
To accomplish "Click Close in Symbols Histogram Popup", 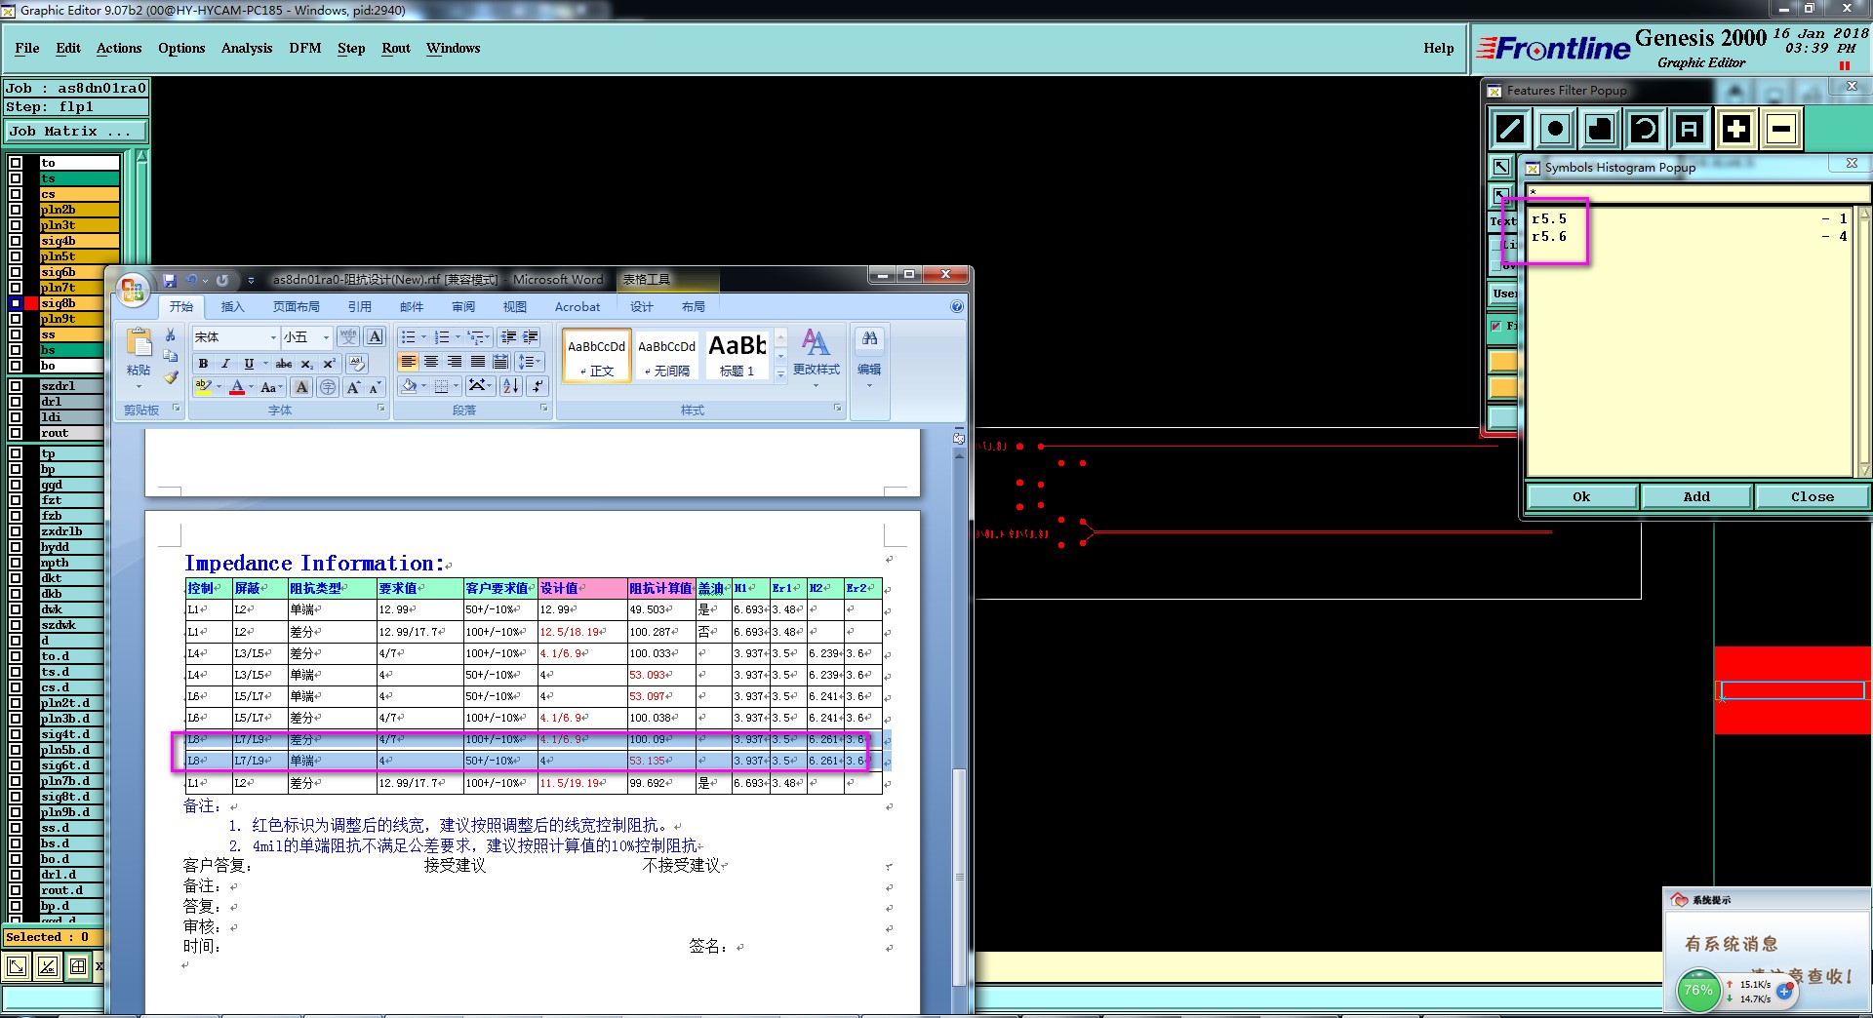I will (x=1812, y=497).
